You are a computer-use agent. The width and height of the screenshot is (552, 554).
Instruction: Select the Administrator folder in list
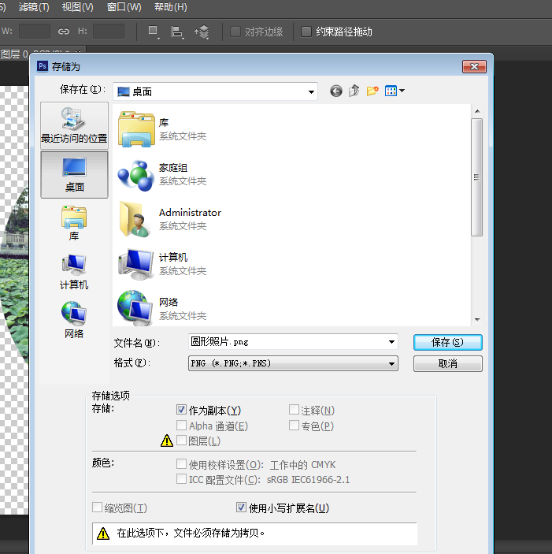tap(170, 219)
